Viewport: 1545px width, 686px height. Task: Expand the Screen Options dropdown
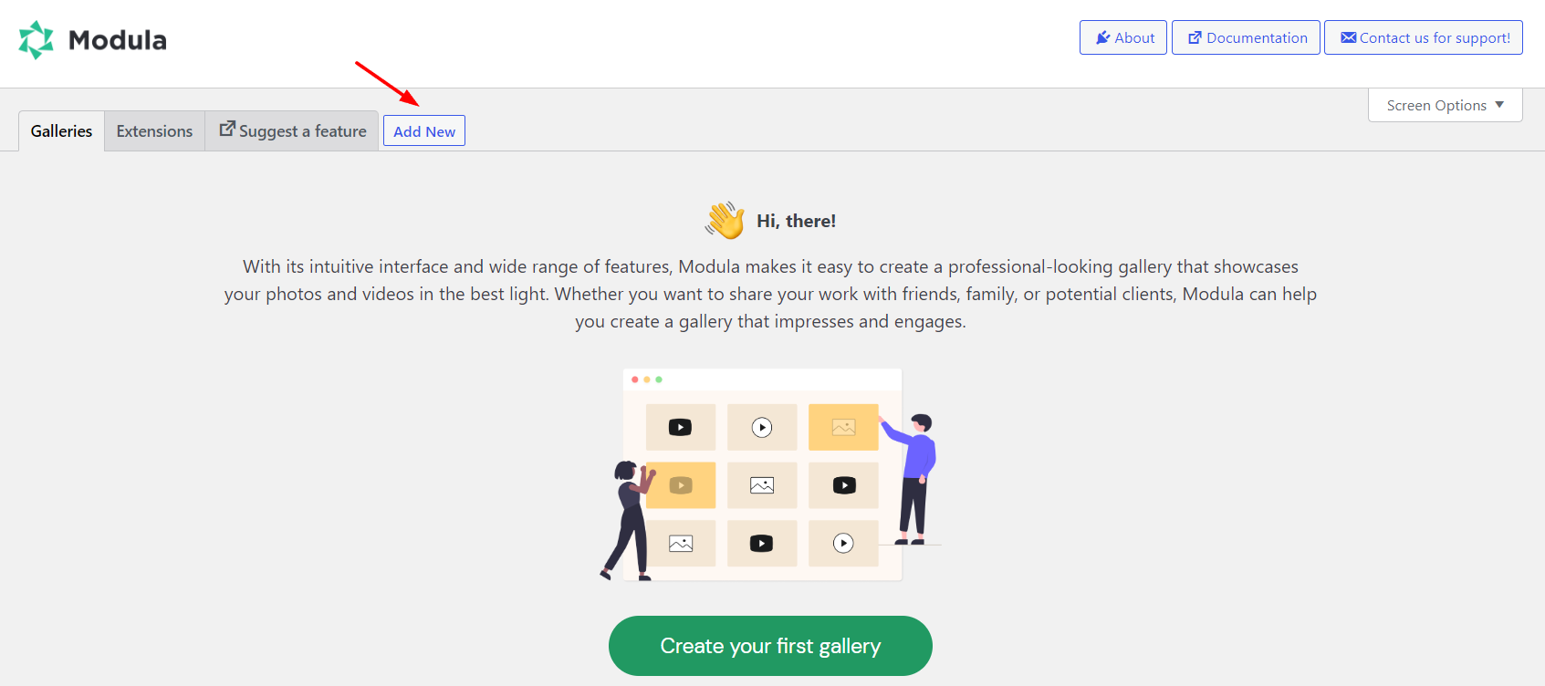click(1446, 105)
